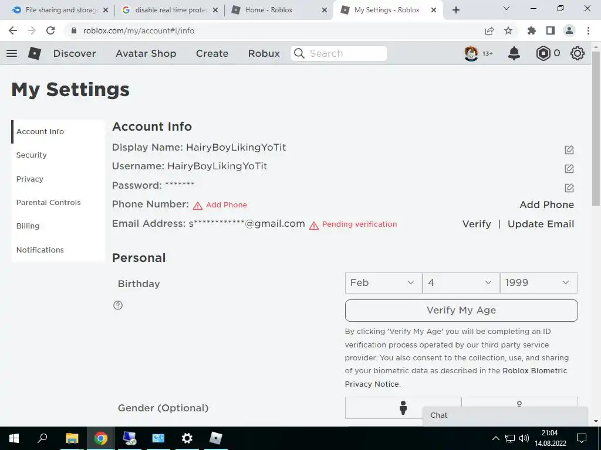Viewport: 601px width, 450px height.
Task: Show hidden system tray icons chevron
Action: [x=495, y=438]
